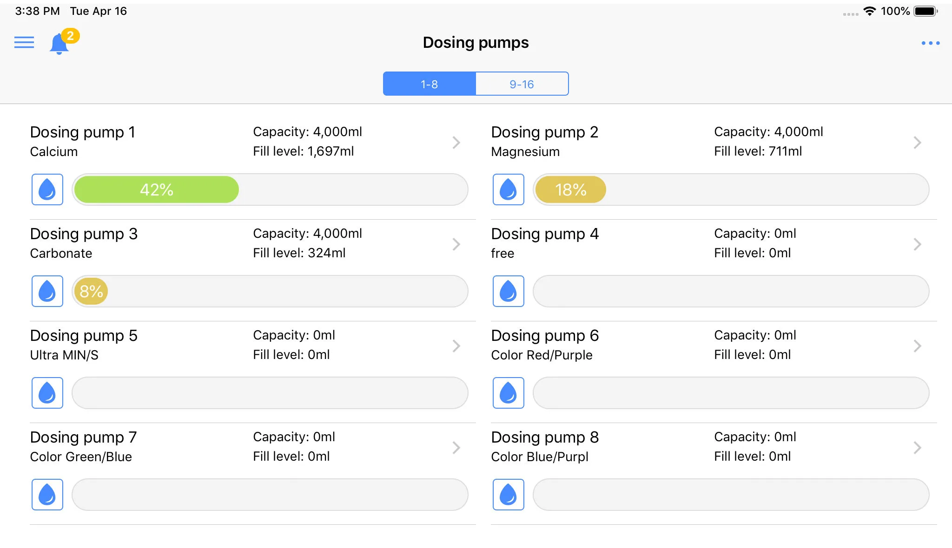Open the three-dot more options menu
952x548 pixels.
pos(930,43)
